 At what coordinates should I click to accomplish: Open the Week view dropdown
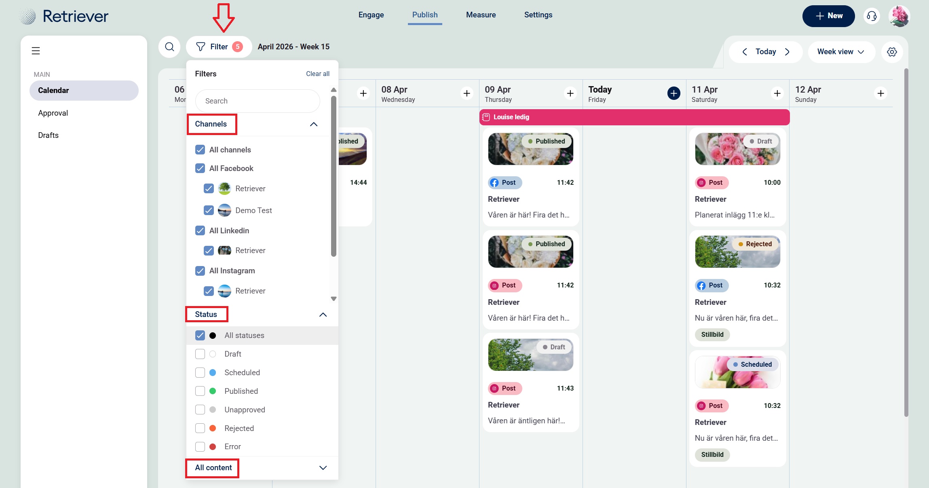tap(841, 52)
